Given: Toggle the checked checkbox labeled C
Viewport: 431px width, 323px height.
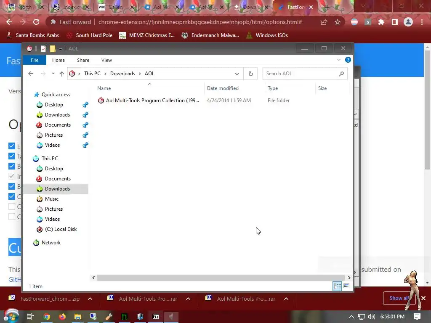Looking at the screenshot, I should pos(11,196).
